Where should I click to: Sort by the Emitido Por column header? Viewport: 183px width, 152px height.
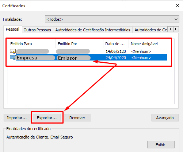point(79,44)
